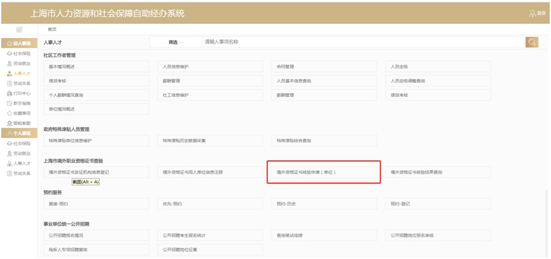This screenshot has width=551, height=259.
Task: Click the page's vertical scrollbar
Action: [x=547, y=224]
